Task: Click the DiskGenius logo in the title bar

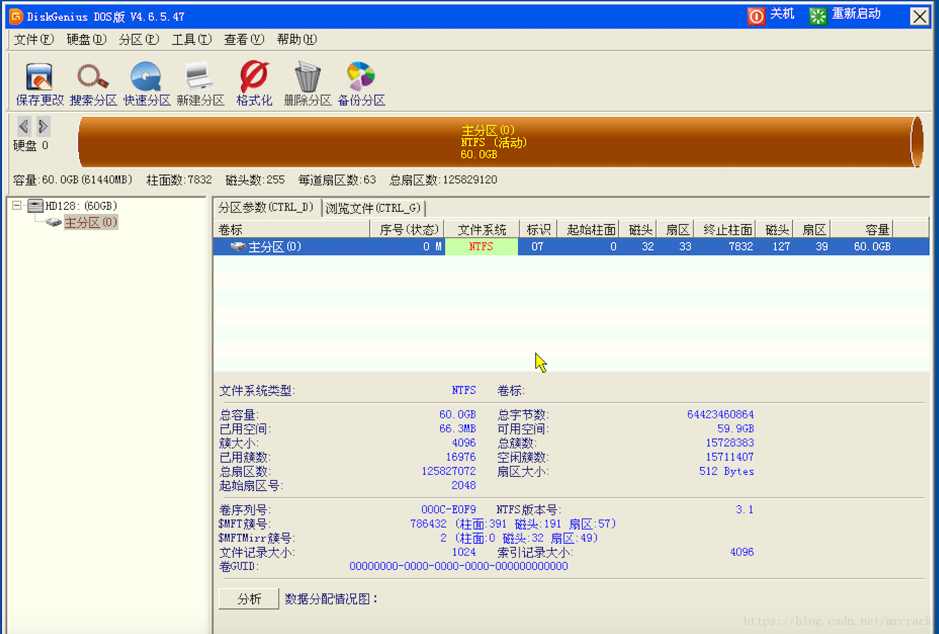Action: tap(16, 16)
